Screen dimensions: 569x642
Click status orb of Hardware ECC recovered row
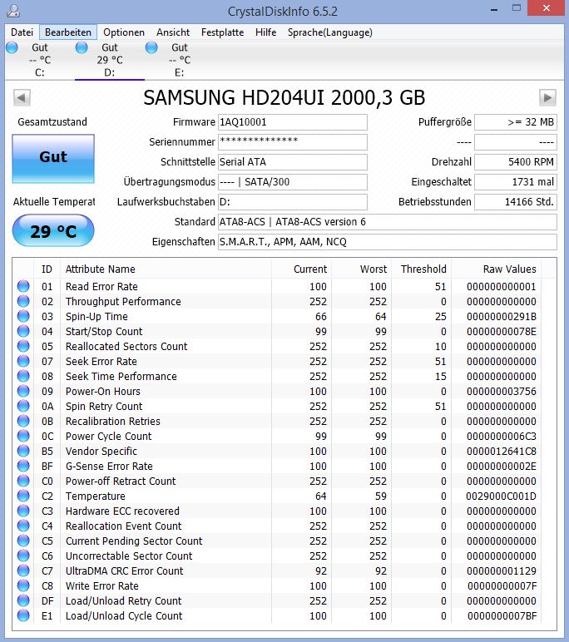(23, 511)
